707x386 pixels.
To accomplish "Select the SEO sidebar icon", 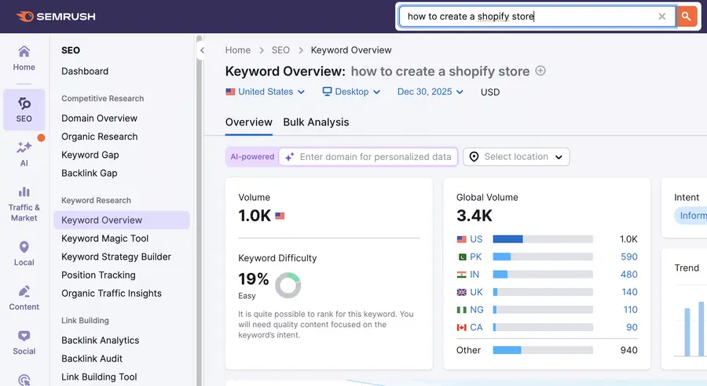I will click(x=24, y=110).
